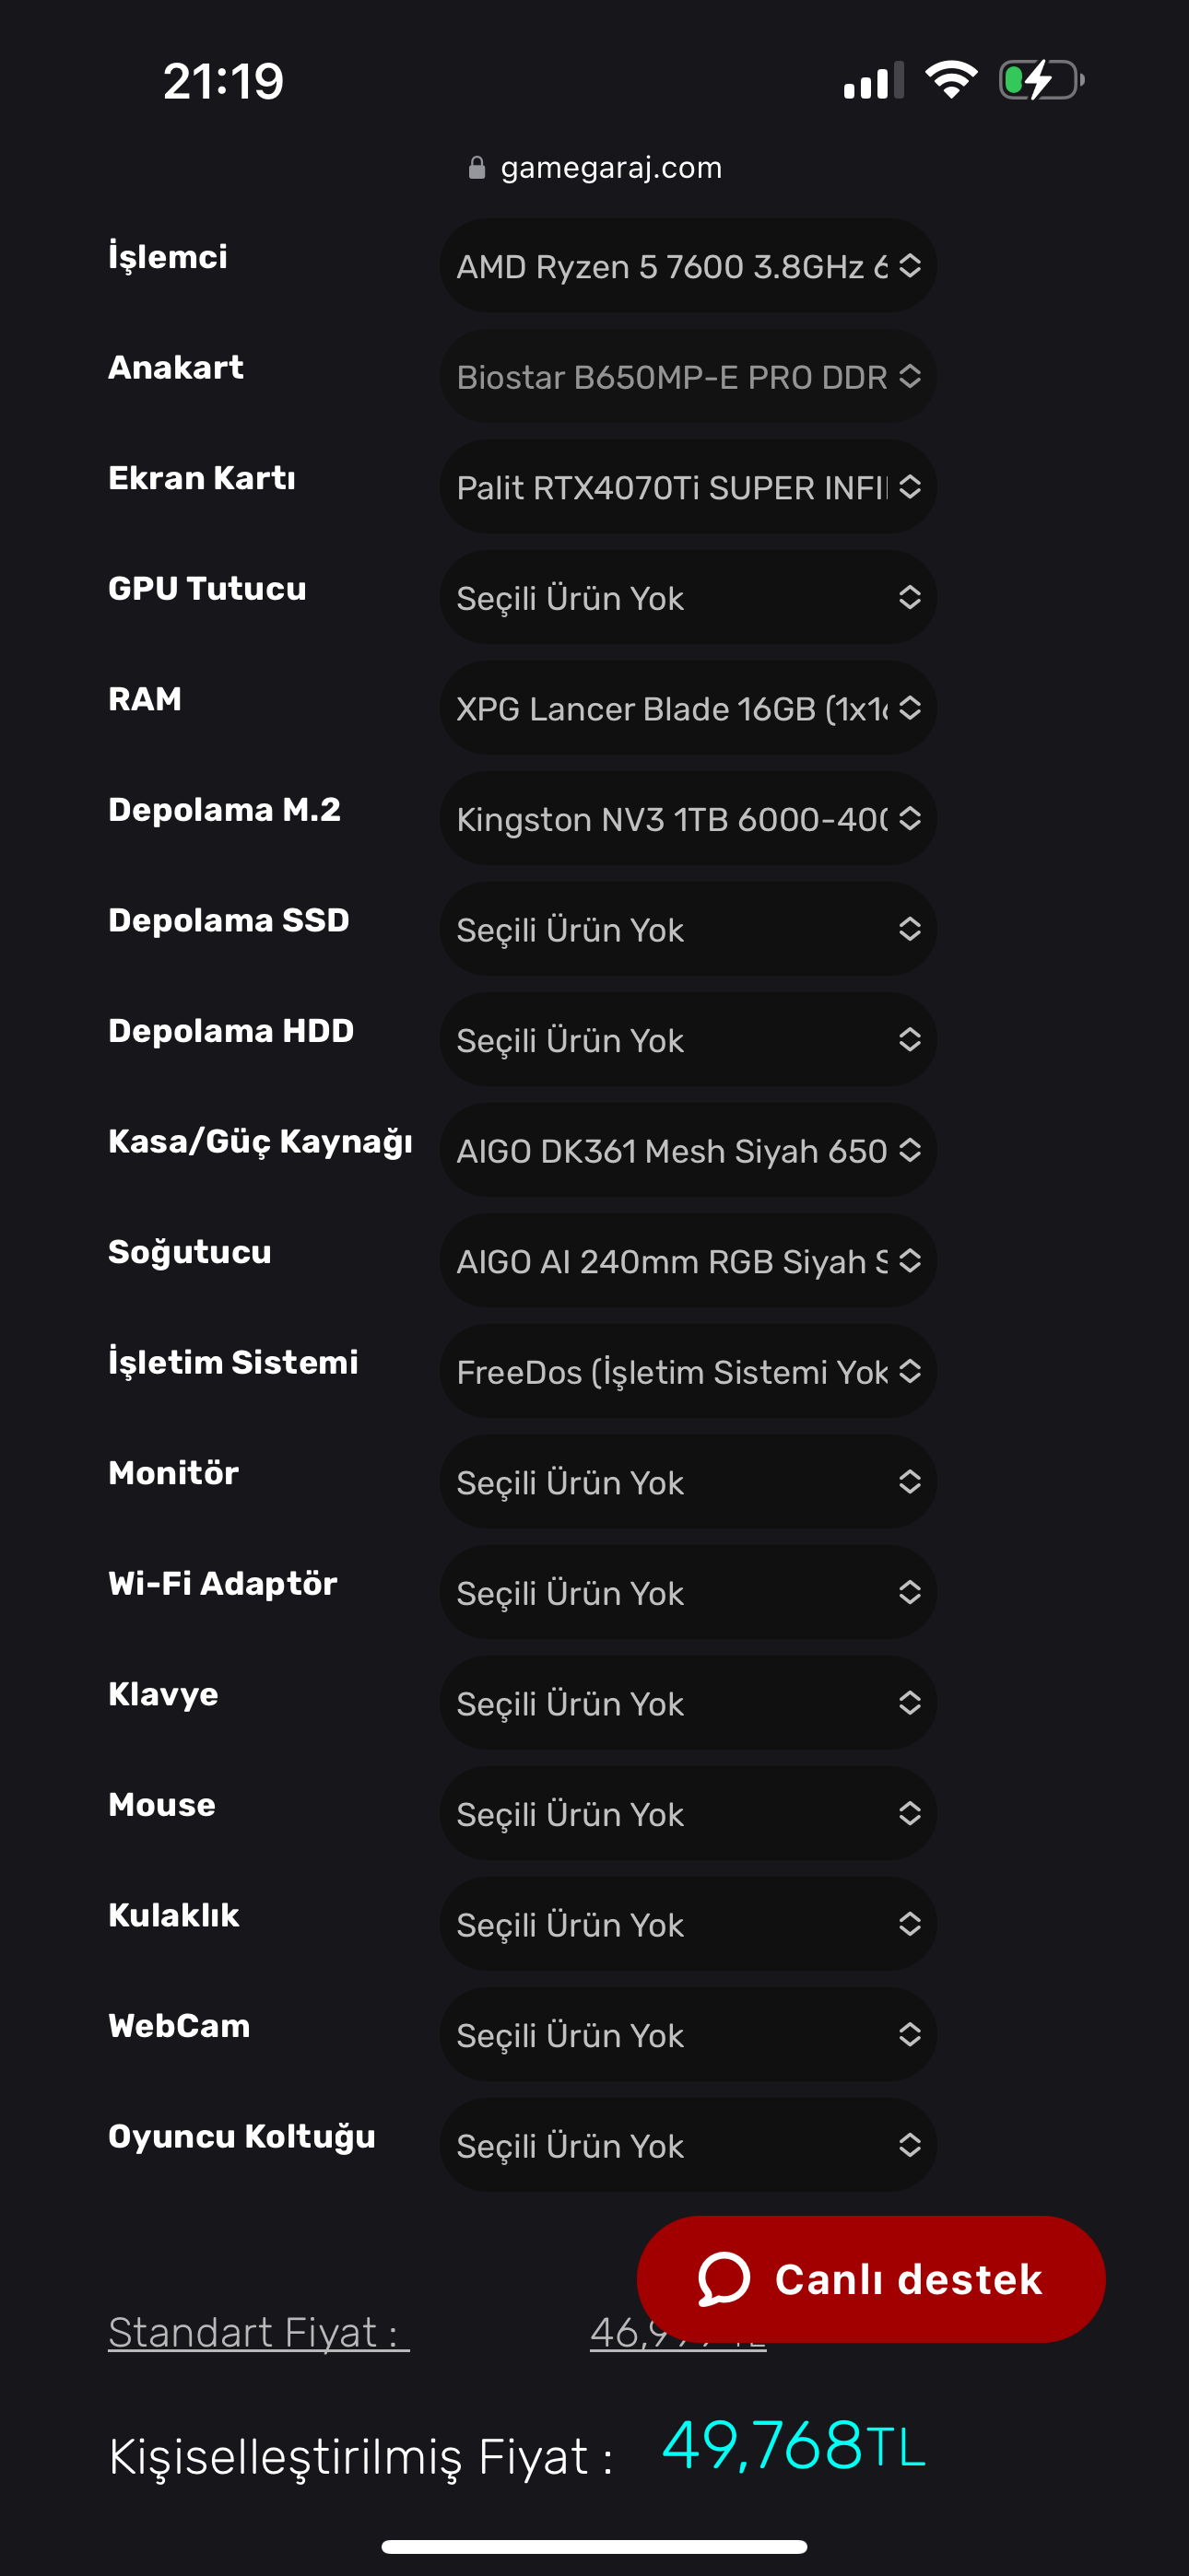Click the chat bubble icon in Canlı destek
Image resolution: width=1189 pixels, height=2576 pixels.
[724, 2279]
